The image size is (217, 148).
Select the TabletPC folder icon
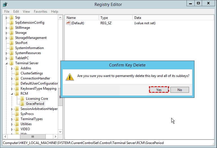pyautogui.click(x=12, y=58)
